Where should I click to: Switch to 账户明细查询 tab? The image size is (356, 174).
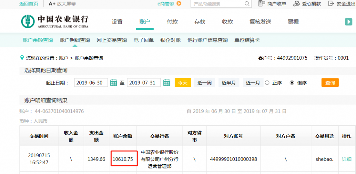coord(75,40)
